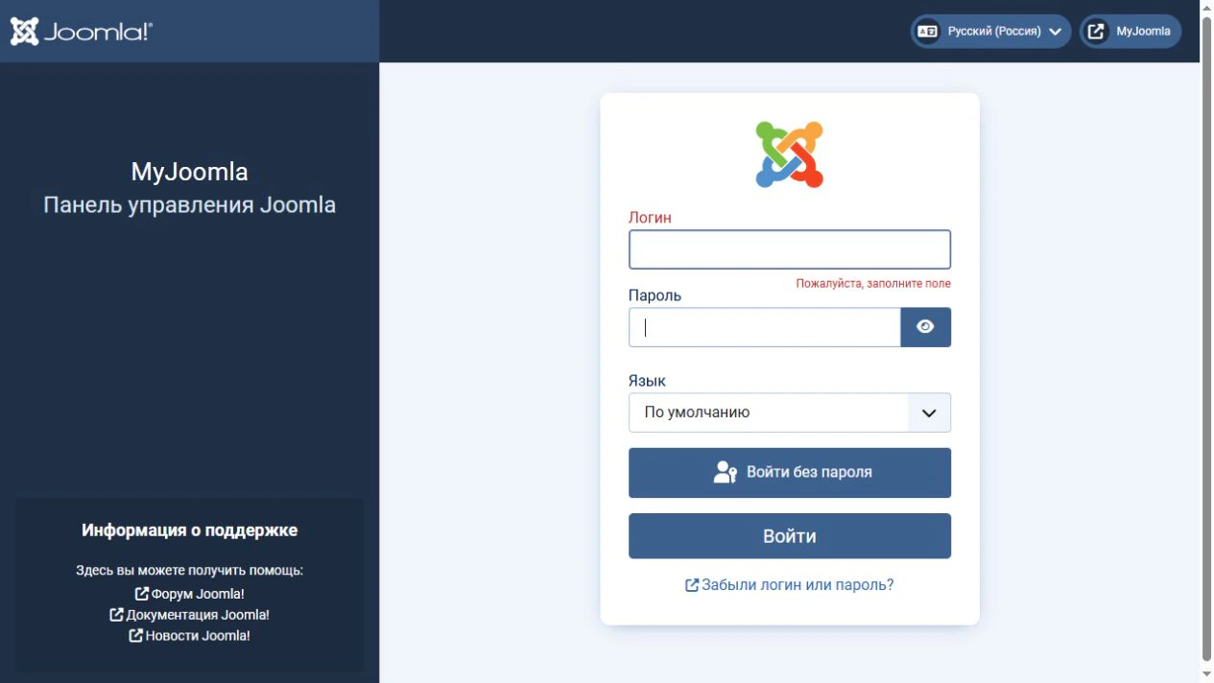Image resolution: width=1214 pixels, height=683 pixels.
Task: Click the Войти без пароля button
Action: [x=790, y=473]
